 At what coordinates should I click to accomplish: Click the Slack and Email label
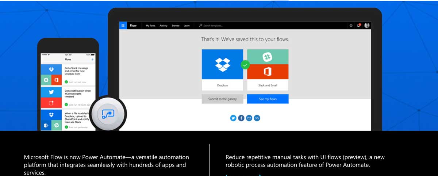pyautogui.click(x=268, y=85)
